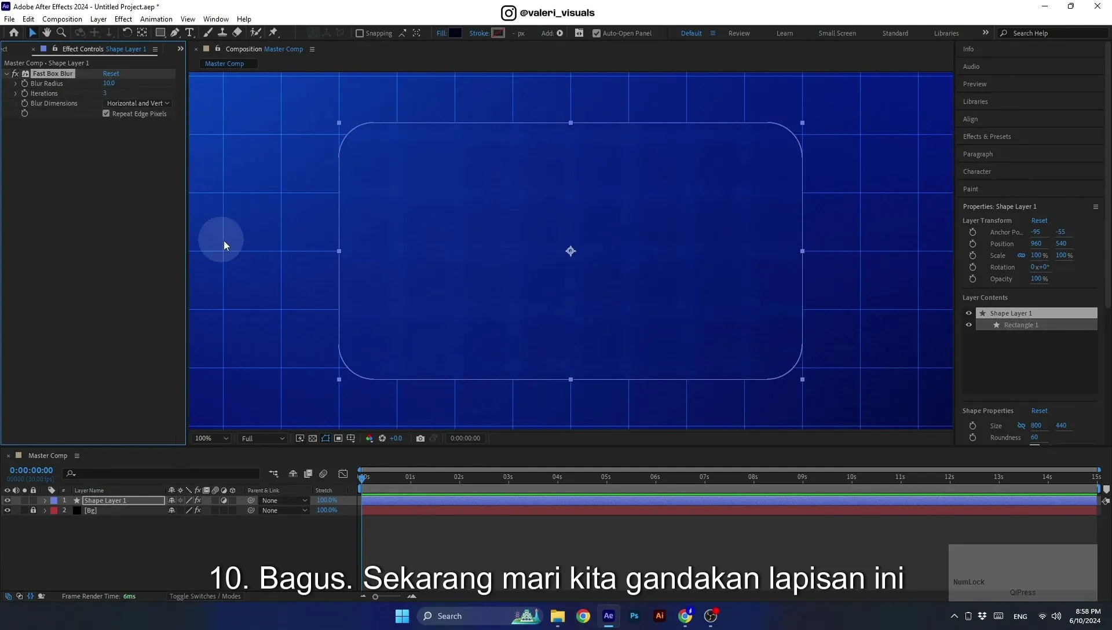The image size is (1112, 630).
Task: Hide Shape Layer 1 in timeline
Action: [7, 501]
